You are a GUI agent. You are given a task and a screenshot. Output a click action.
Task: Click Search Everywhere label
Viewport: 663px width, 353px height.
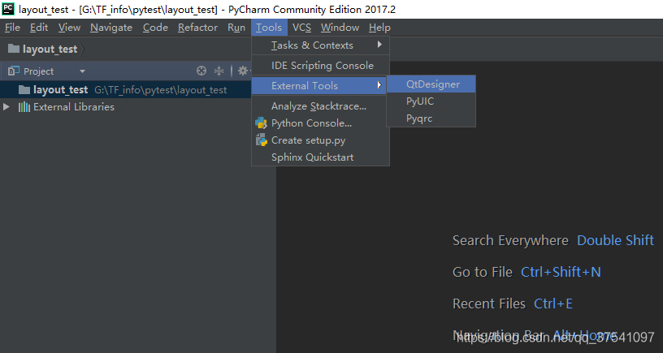tap(510, 240)
